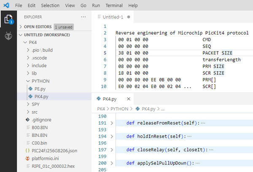
Task: Close the PK4.py editor tab
Action: 129,99
